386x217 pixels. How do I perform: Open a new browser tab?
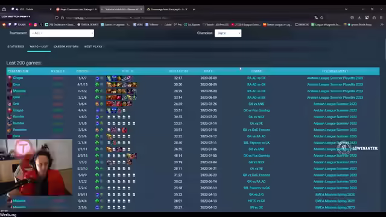pos(194,10)
